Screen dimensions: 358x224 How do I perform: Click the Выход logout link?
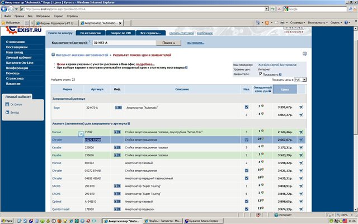tap(15, 112)
